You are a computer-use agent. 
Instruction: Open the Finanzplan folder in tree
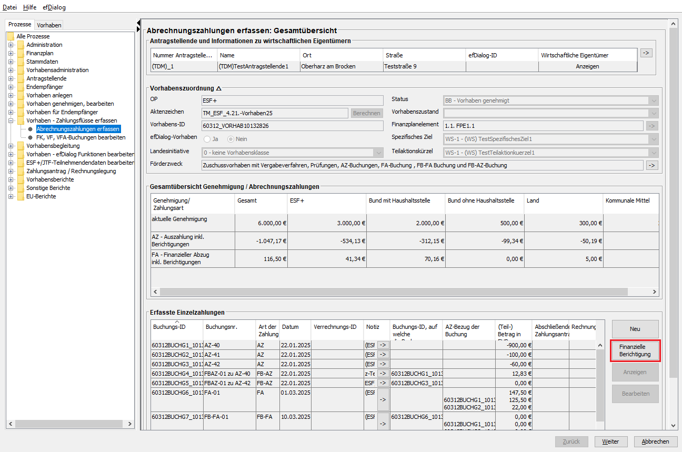point(39,53)
